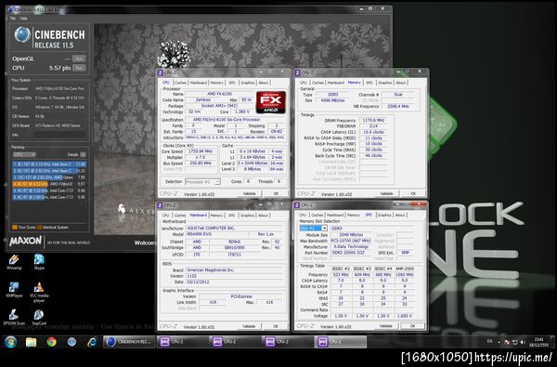
Task: Click the CPU-Z title icon of the SPD window
Action: tap(297, 205)
